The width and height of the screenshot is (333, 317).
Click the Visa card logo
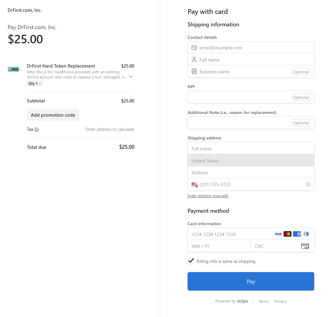click(278, 234)
